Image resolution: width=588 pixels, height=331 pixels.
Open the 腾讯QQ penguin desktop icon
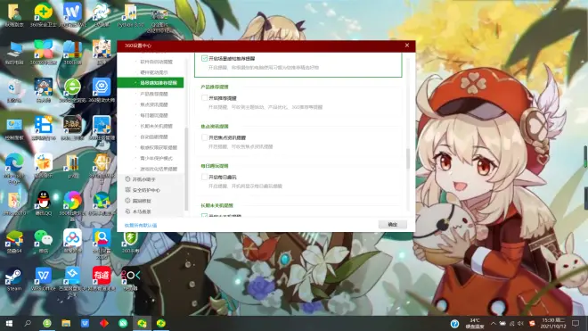pyautogui.click(x=43, y=203)
